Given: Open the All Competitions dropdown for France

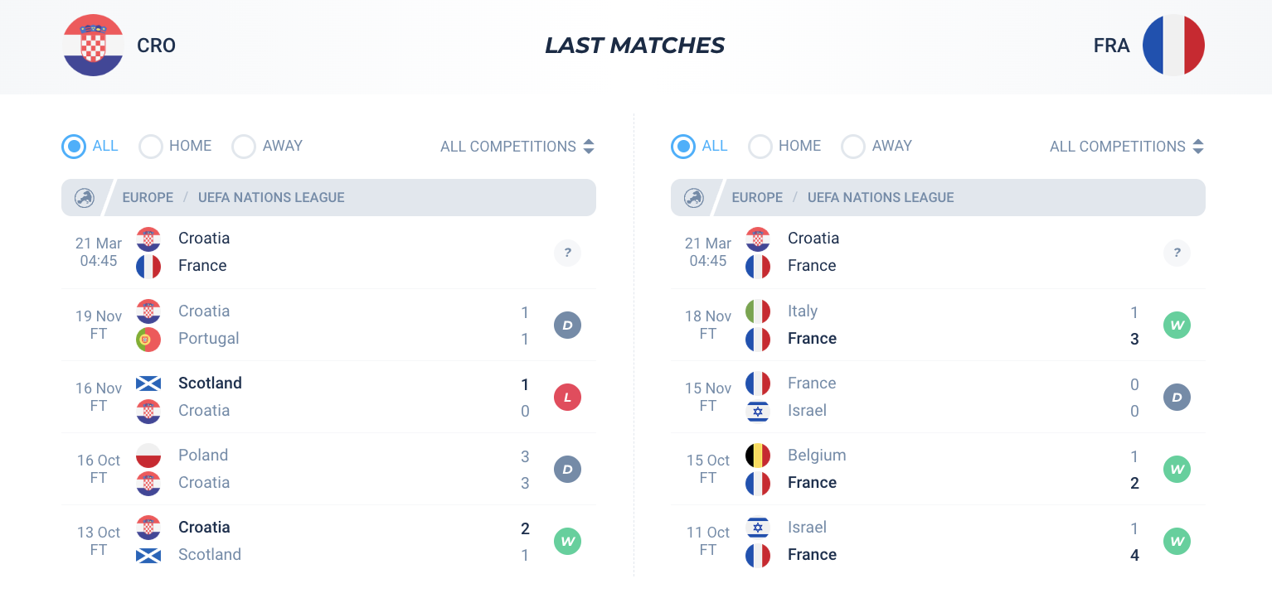Looking at the screenshot, I should [x=1127, y=147].
